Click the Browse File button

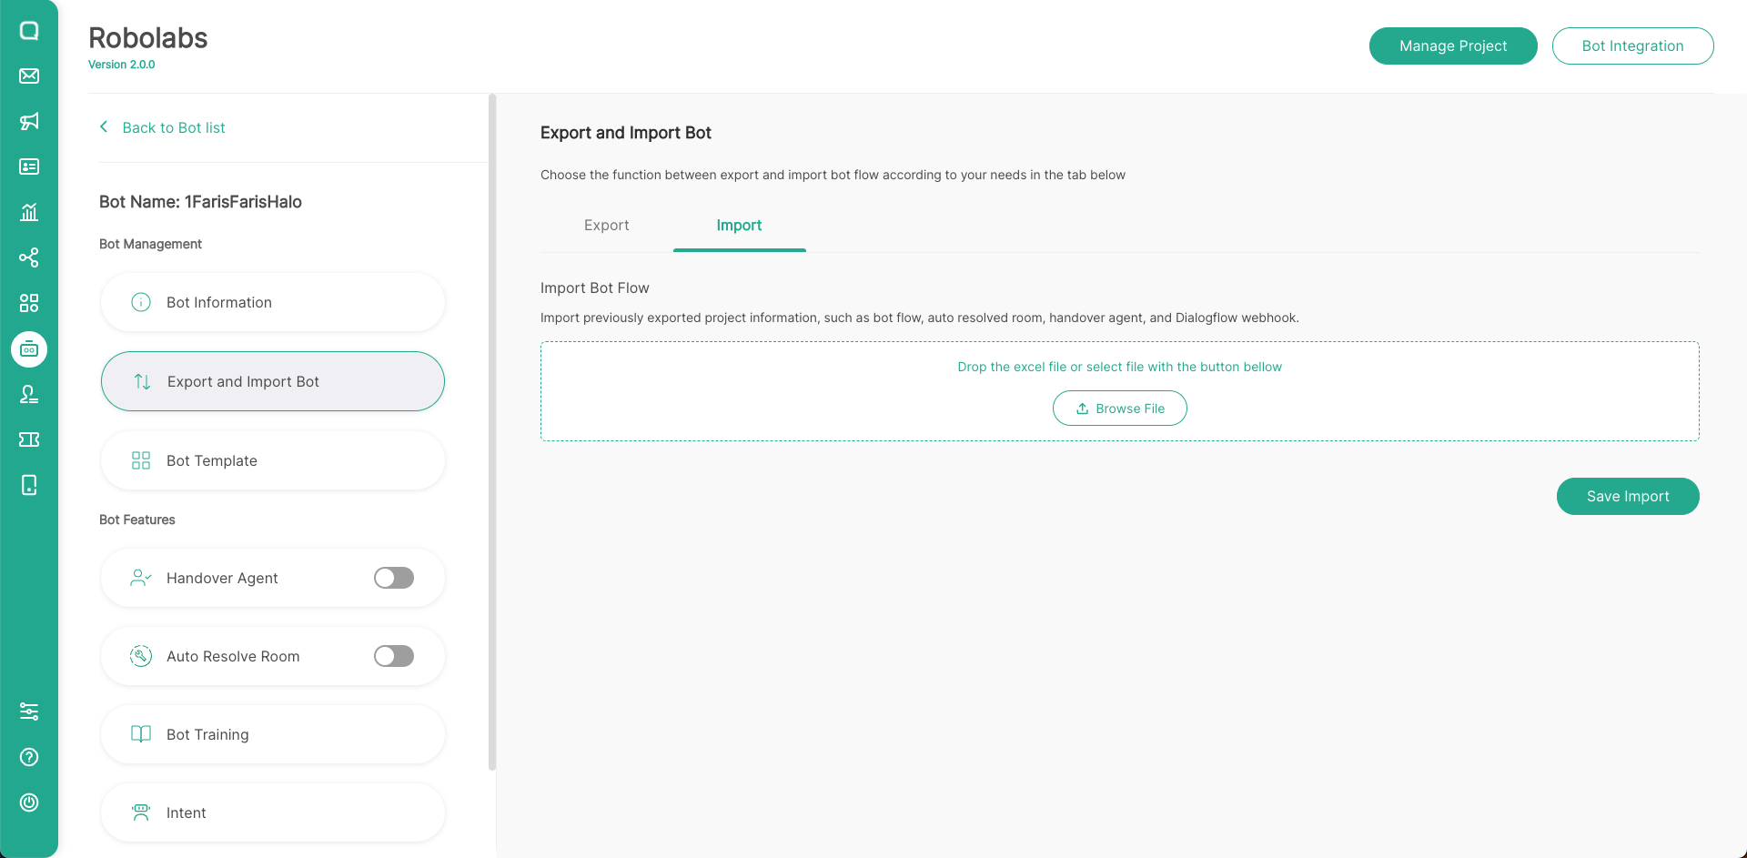[x=1119, y=409]
